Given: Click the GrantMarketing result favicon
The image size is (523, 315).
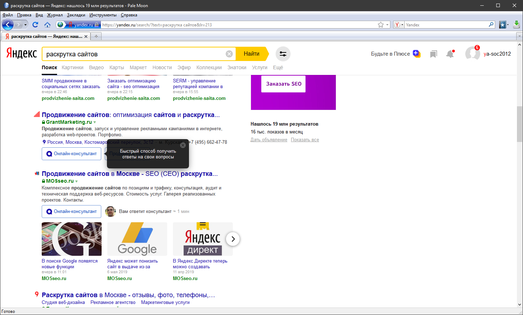Looking at the screenshot, I should (37, 115).
